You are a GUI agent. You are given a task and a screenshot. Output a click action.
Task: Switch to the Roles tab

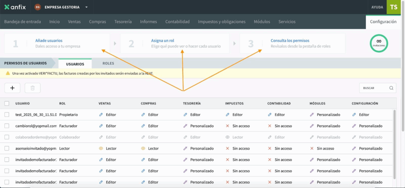point(108,63)
